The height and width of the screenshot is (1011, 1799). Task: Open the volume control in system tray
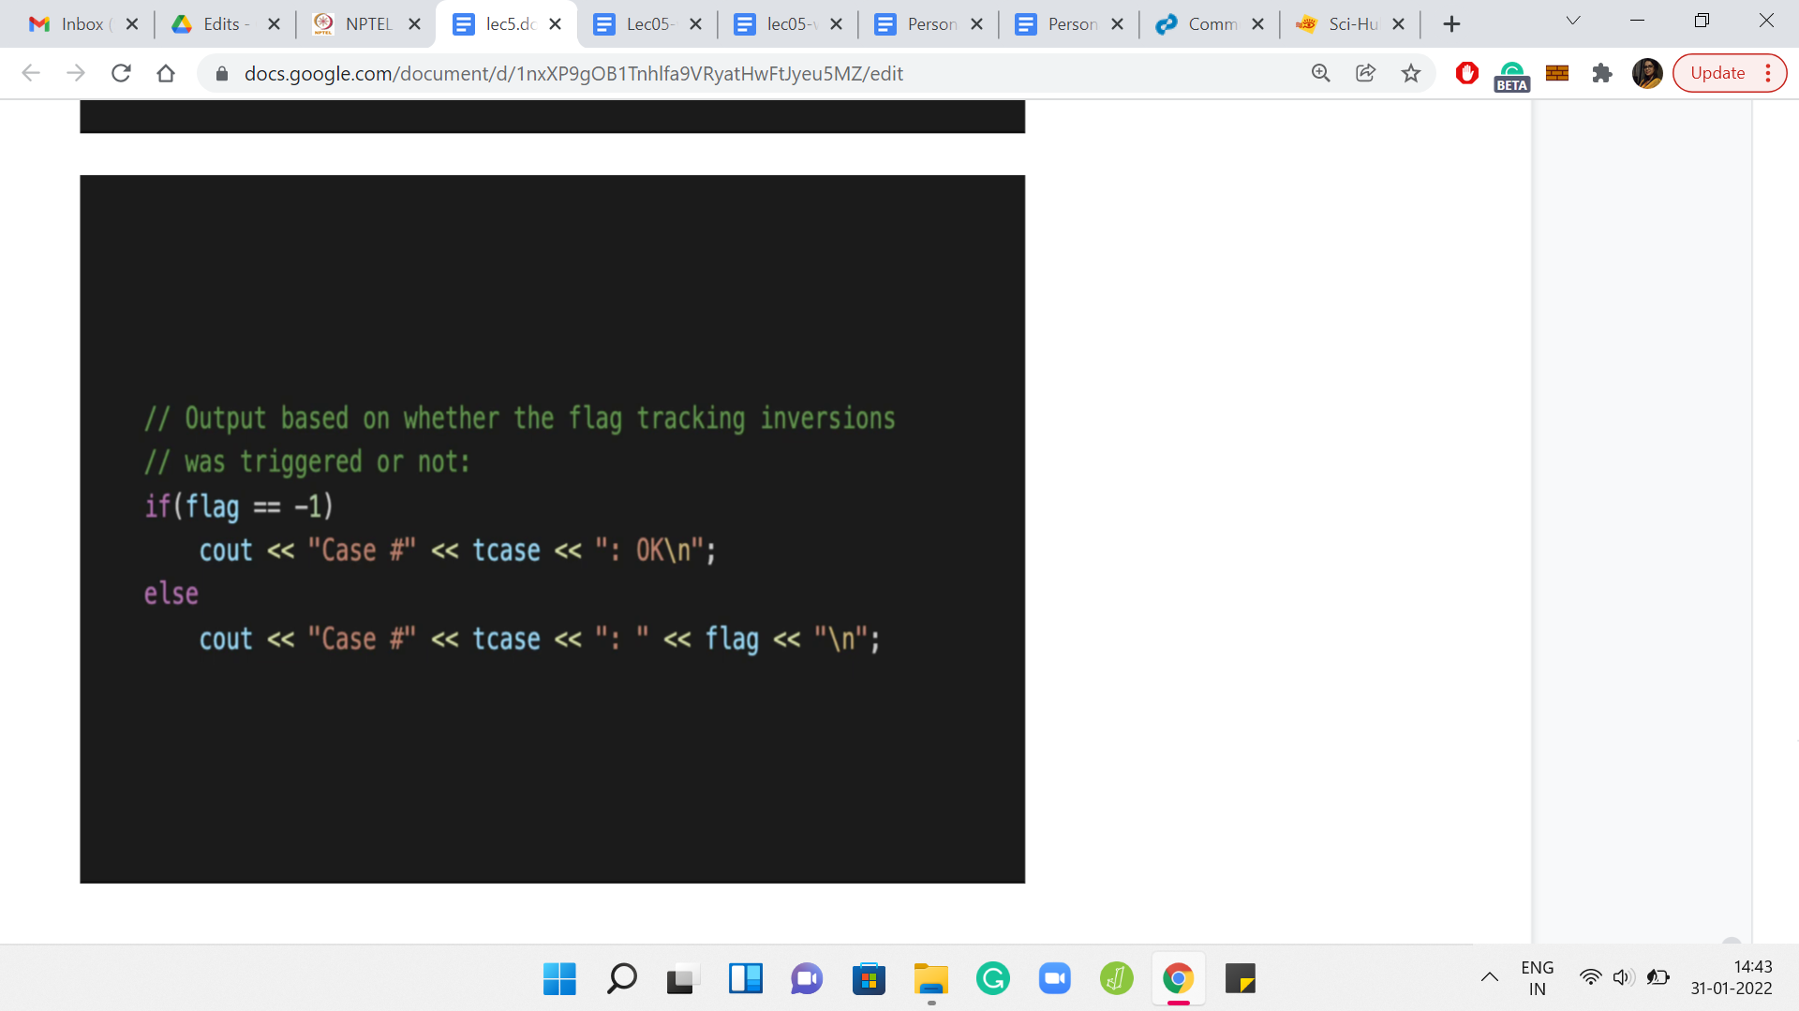1623,978
